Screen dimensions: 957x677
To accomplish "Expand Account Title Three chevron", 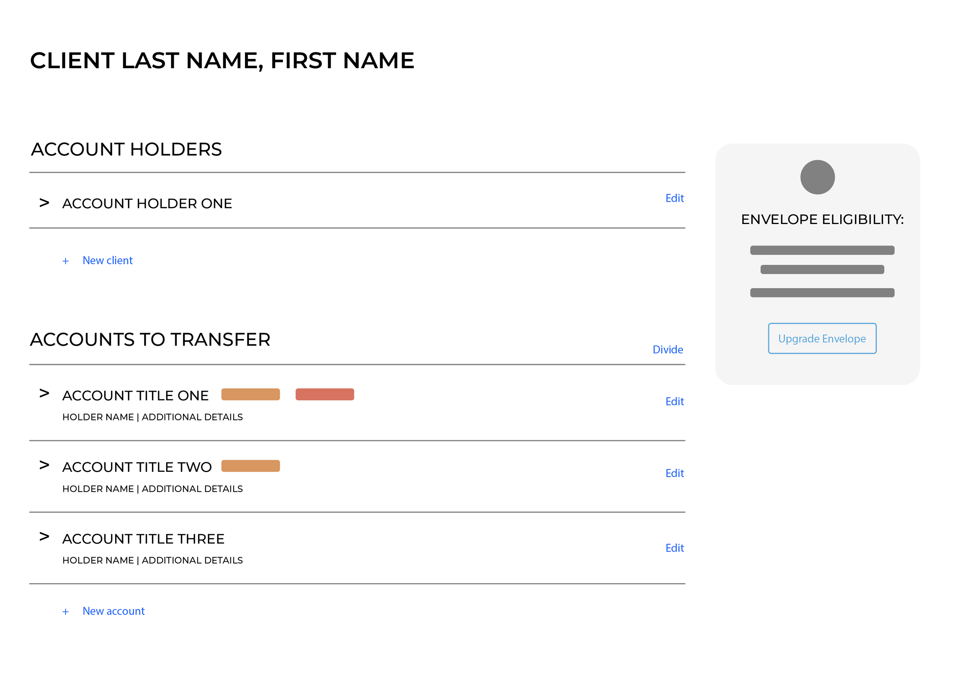I will pos(44,537).
